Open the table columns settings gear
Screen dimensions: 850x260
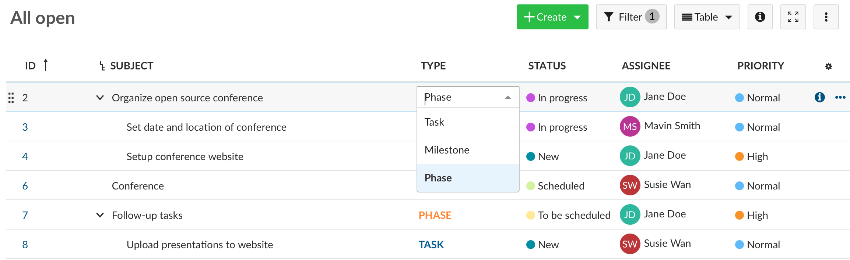pos(829,66)
